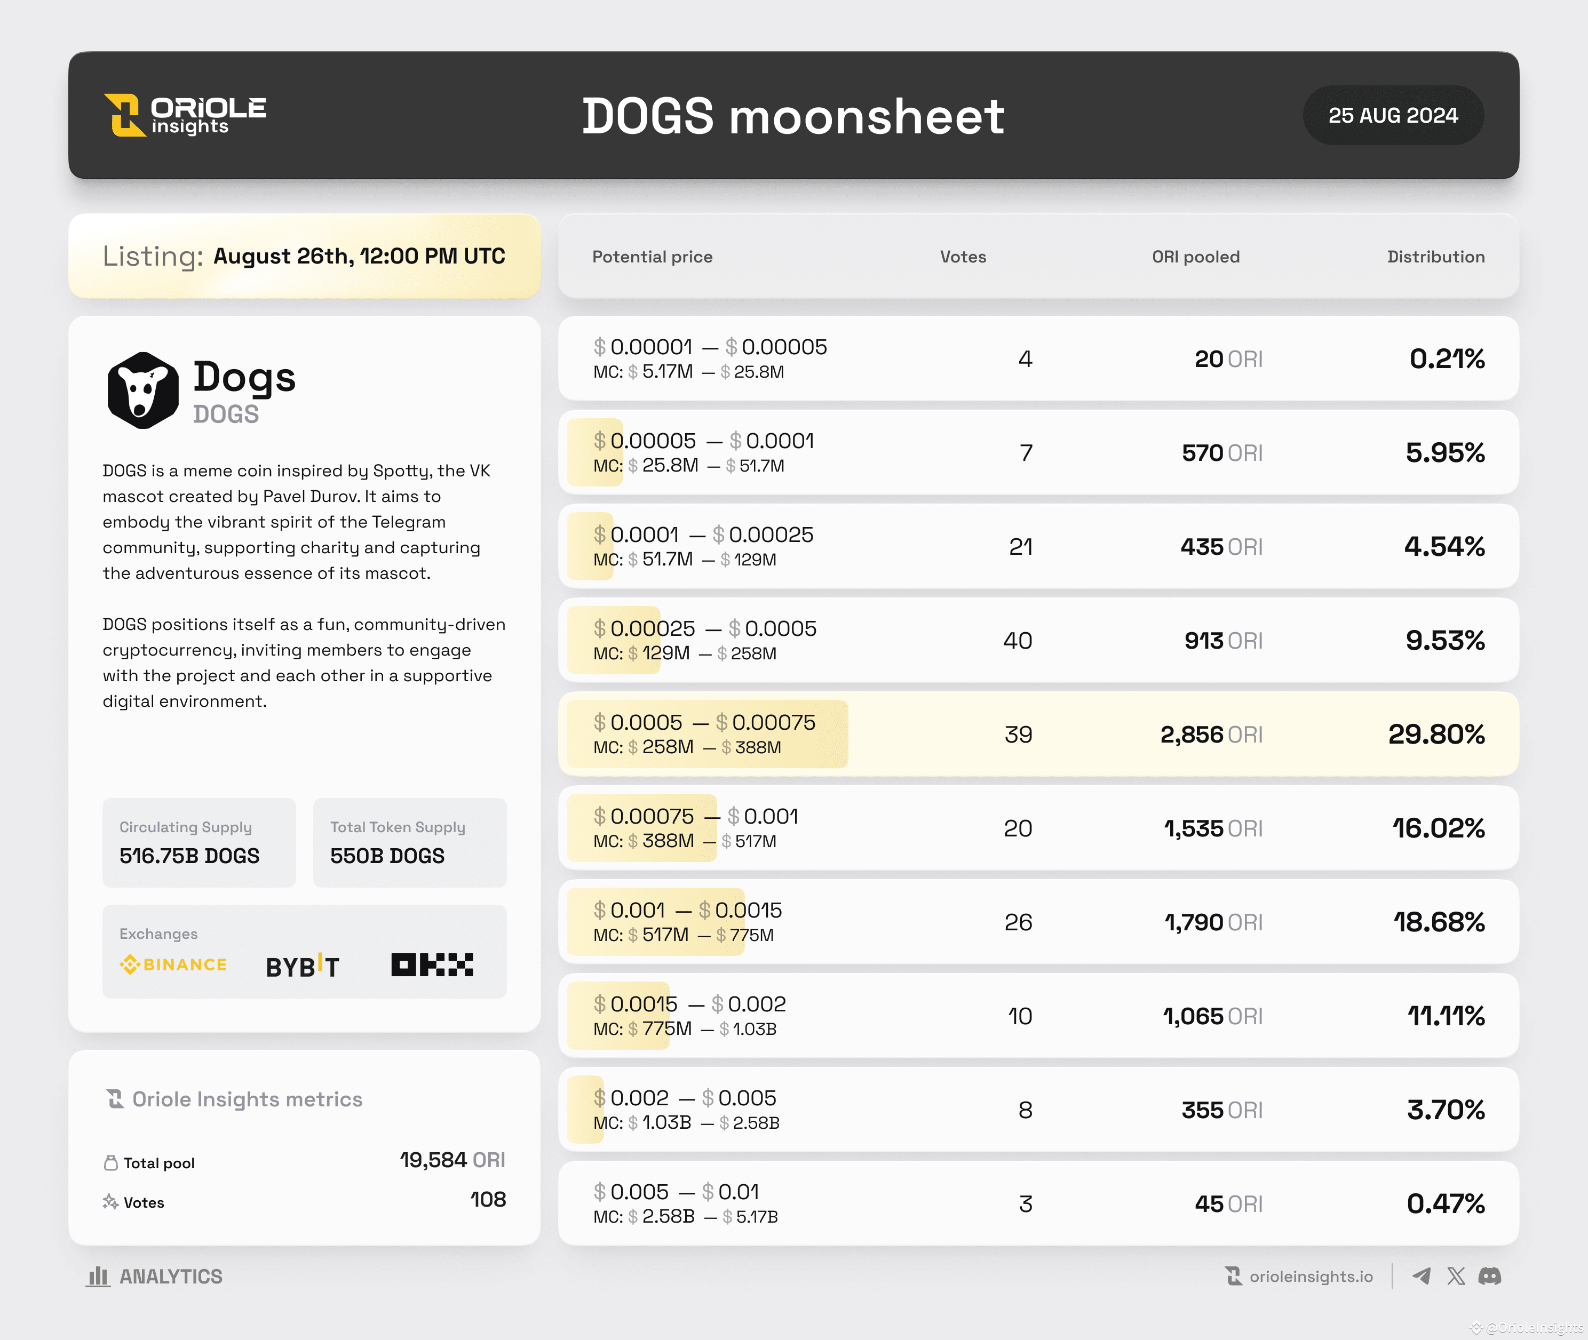Click the Distribution column header

1435,257
